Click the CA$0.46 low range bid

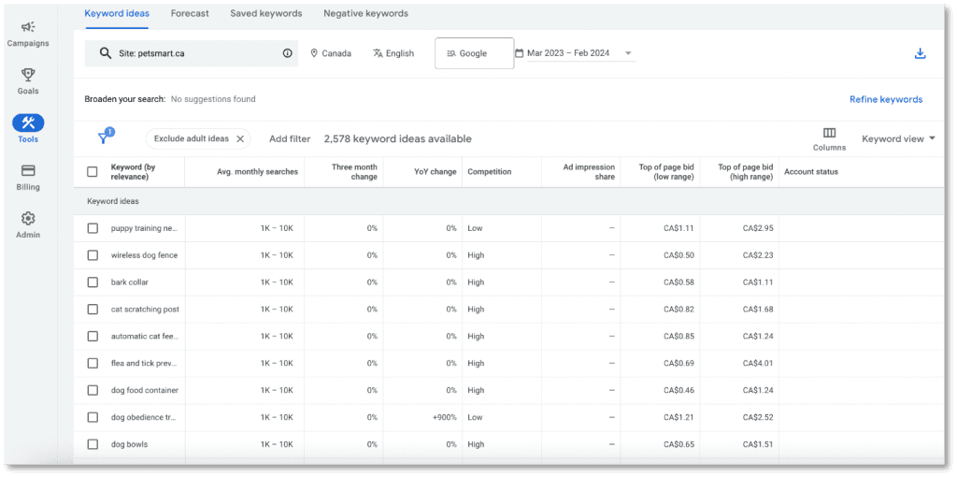coord(678,390)
